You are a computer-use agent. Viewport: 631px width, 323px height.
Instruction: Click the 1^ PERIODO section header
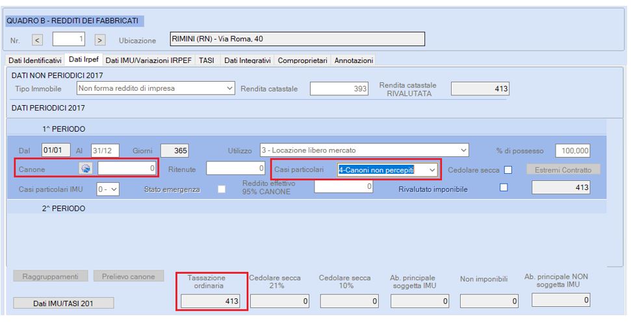tap(64, 129)
